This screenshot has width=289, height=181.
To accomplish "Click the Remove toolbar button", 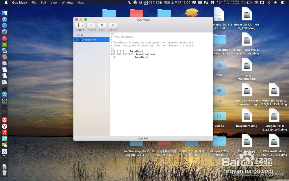I will point(91,25).
